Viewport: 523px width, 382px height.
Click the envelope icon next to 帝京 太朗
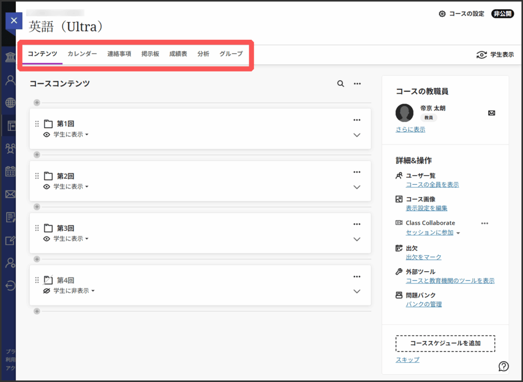pos(491,113)
